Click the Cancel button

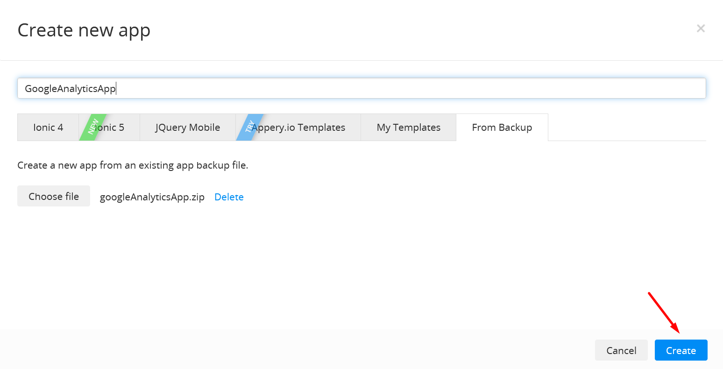point(621,350)
